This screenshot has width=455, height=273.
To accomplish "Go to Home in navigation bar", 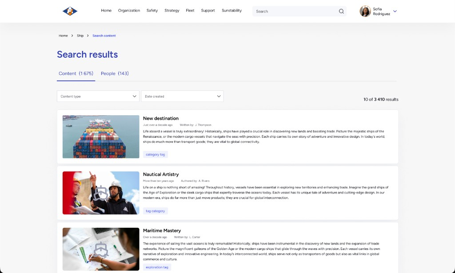I will tap(106, 11).
